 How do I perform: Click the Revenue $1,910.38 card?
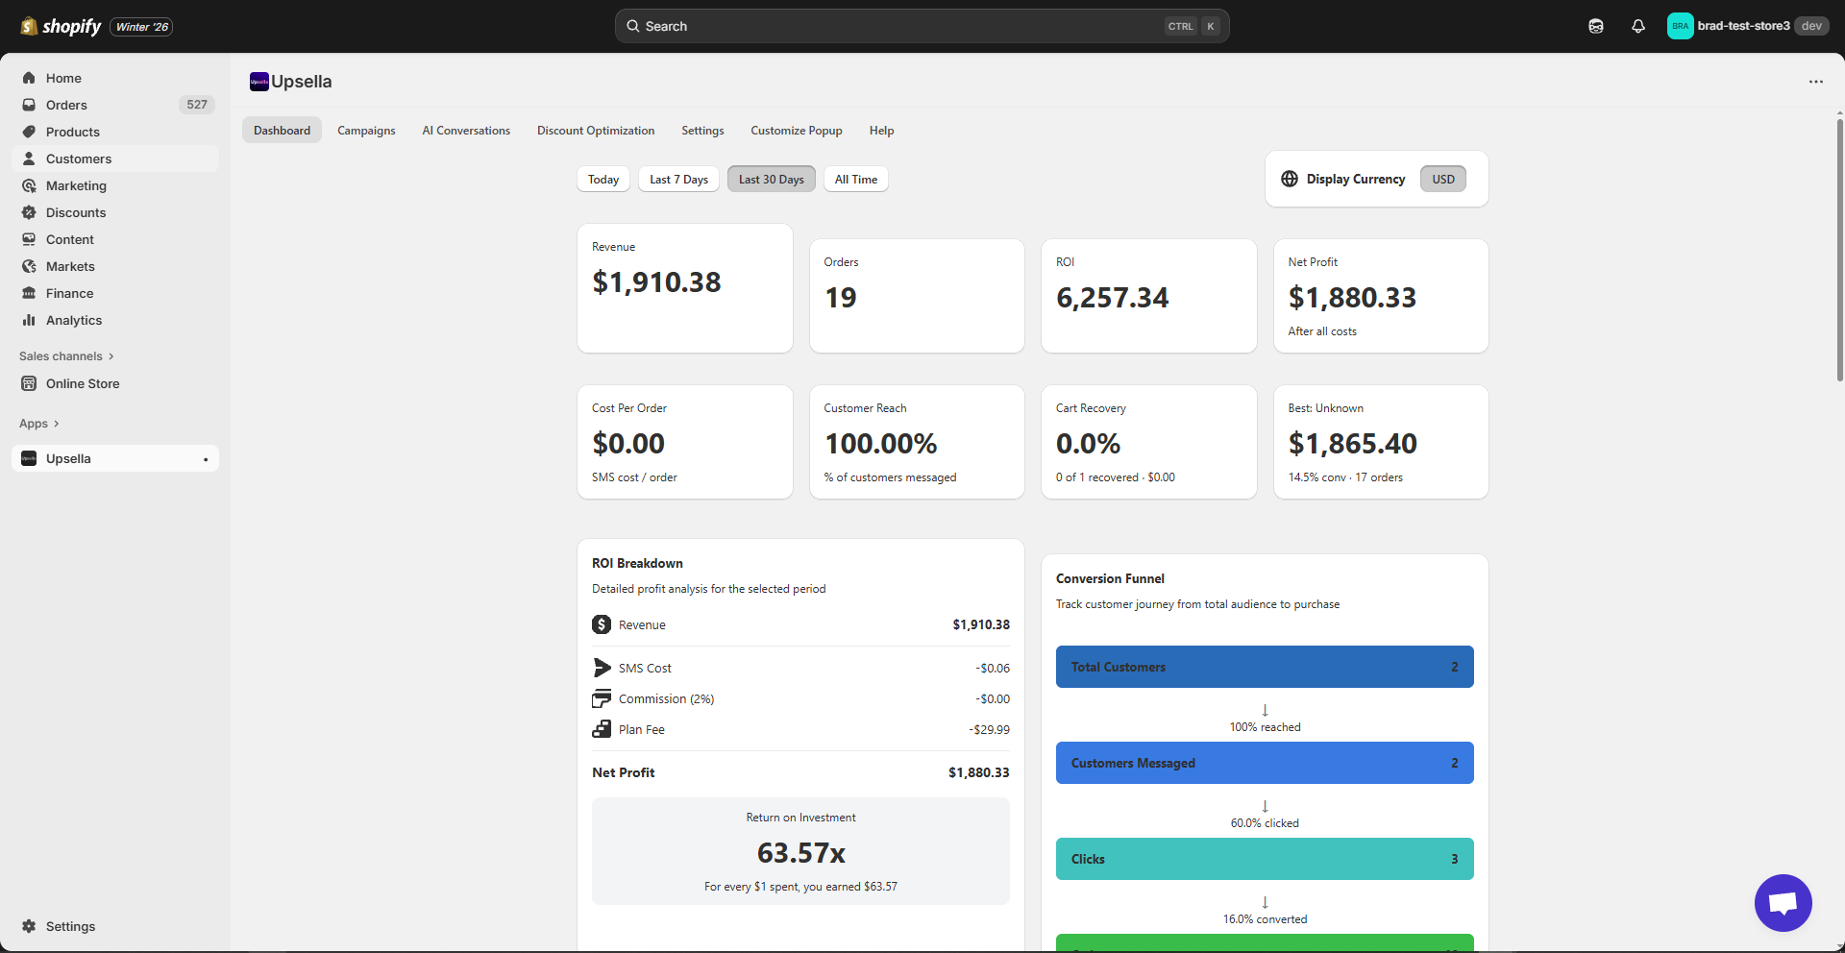pos(685,288)
